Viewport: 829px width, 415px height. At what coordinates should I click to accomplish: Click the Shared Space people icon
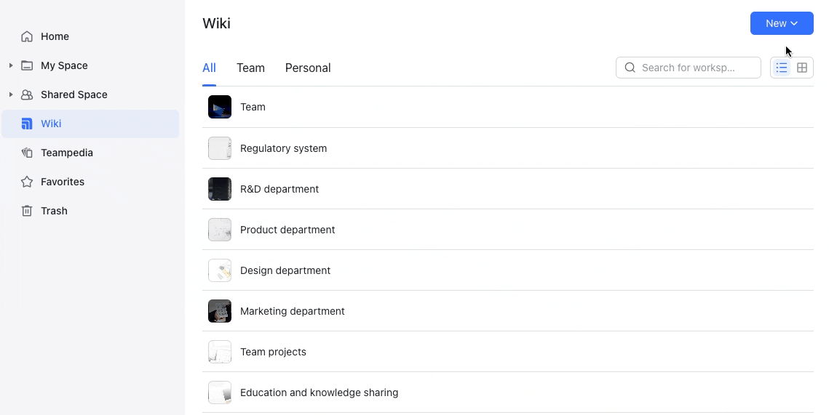tap(27, 94)
